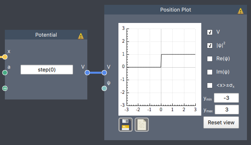Click the green a input connector
Screen dimensions: 251x145
[x=5, y=73]
